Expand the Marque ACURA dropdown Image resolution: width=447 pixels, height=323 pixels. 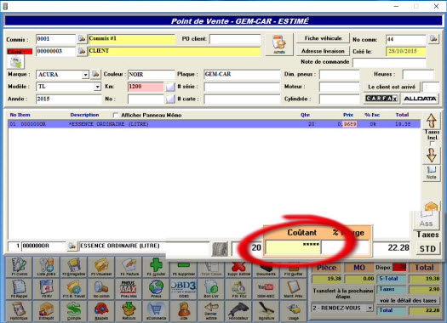[85, 75]
